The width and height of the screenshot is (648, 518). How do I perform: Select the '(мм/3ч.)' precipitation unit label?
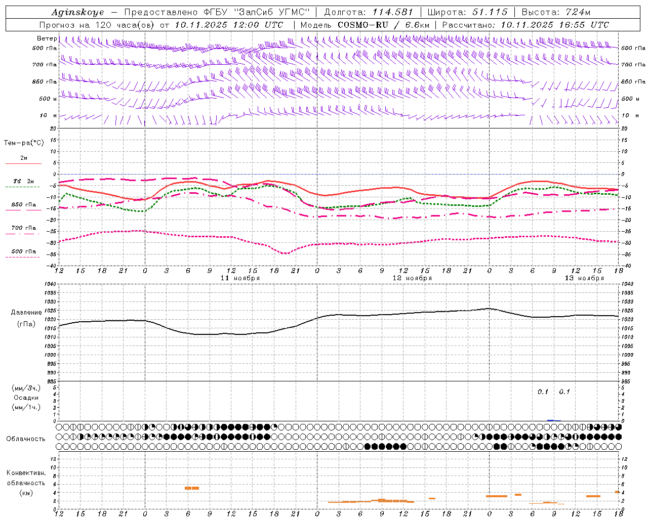tap(26, 388)
